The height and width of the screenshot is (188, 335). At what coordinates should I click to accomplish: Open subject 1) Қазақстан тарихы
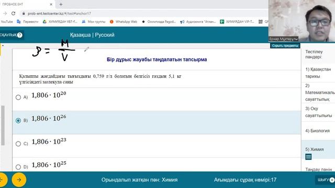click(x=318, y=73)
